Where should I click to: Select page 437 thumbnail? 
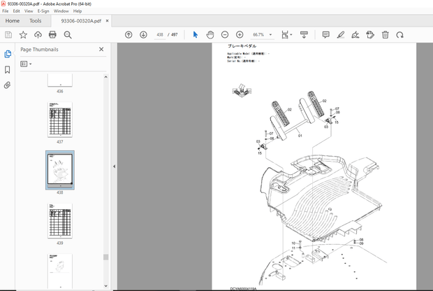tap(60, 120)
